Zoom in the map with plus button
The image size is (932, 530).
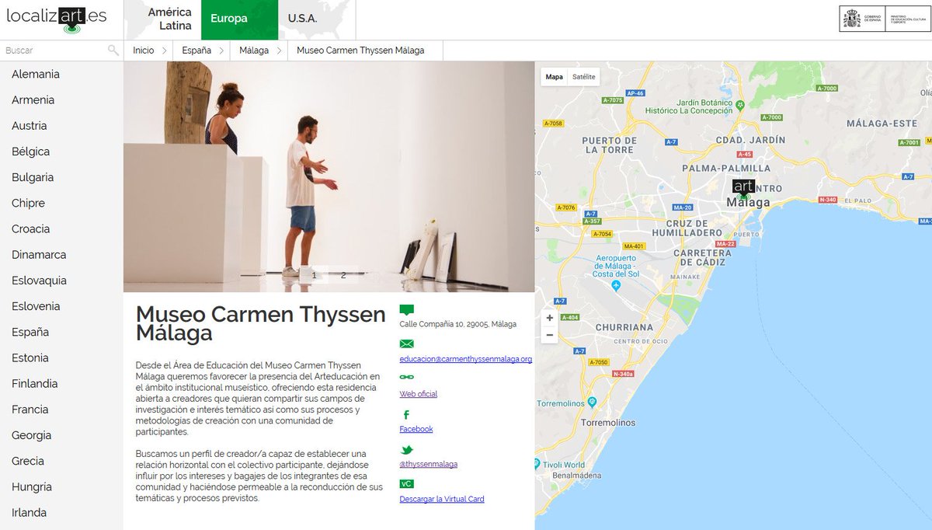[x=550, y=318]
